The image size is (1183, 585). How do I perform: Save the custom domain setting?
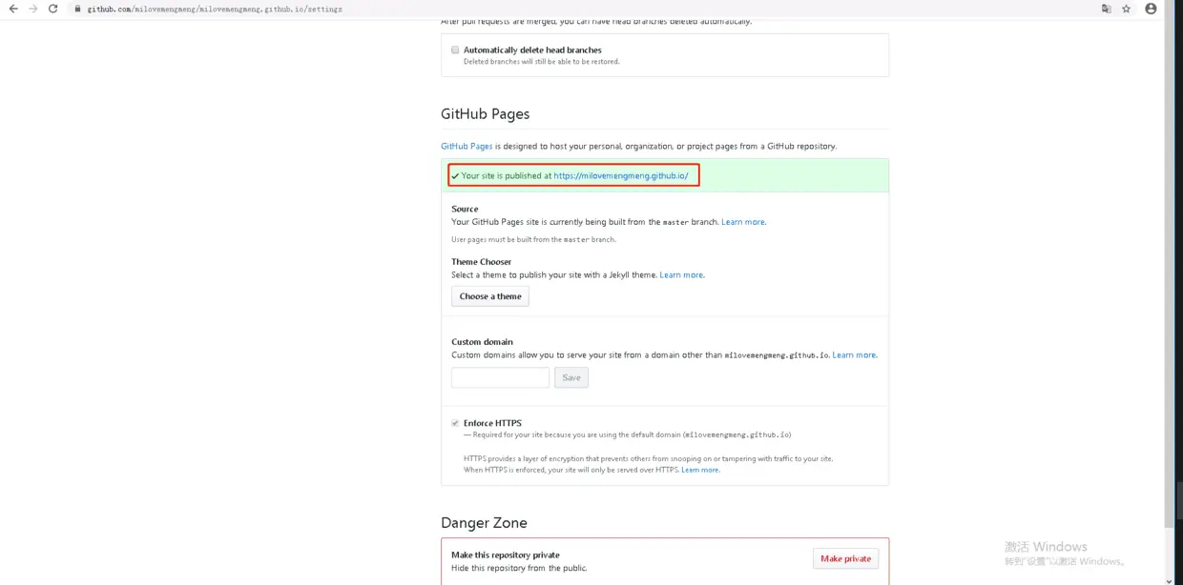pyautogui.click(x=571, y=377)
